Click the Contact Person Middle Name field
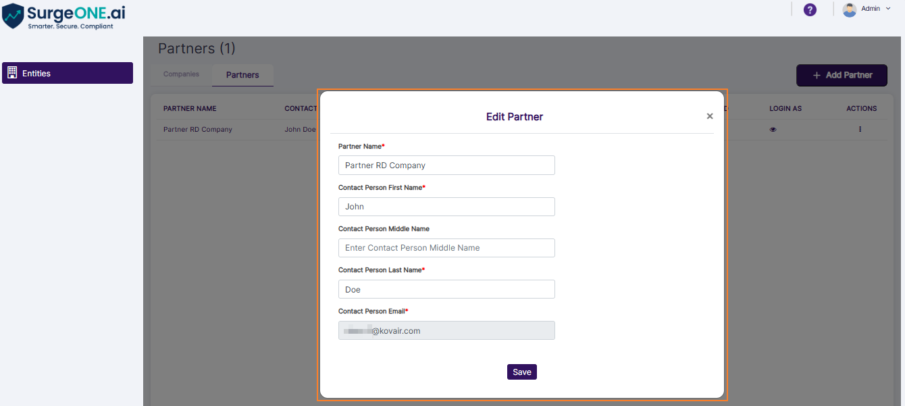 (446, 248)
